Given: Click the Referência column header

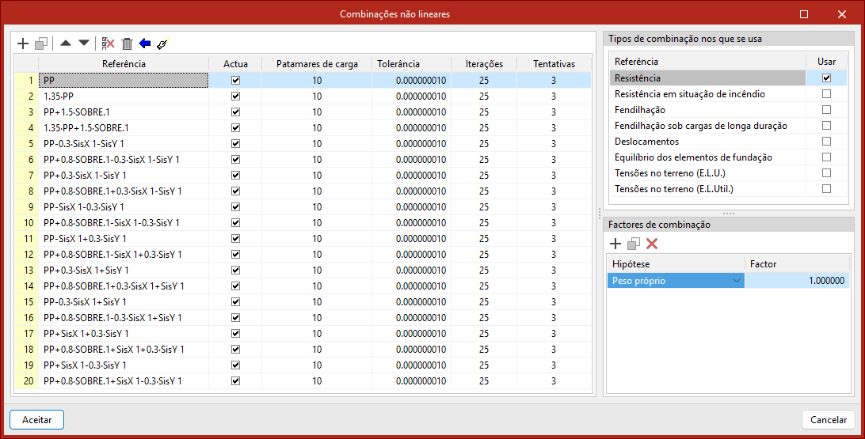Looking at the screenshot, I should tap(123, 64).
